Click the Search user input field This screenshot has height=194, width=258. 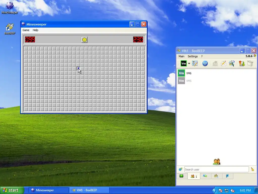[216, 169]
